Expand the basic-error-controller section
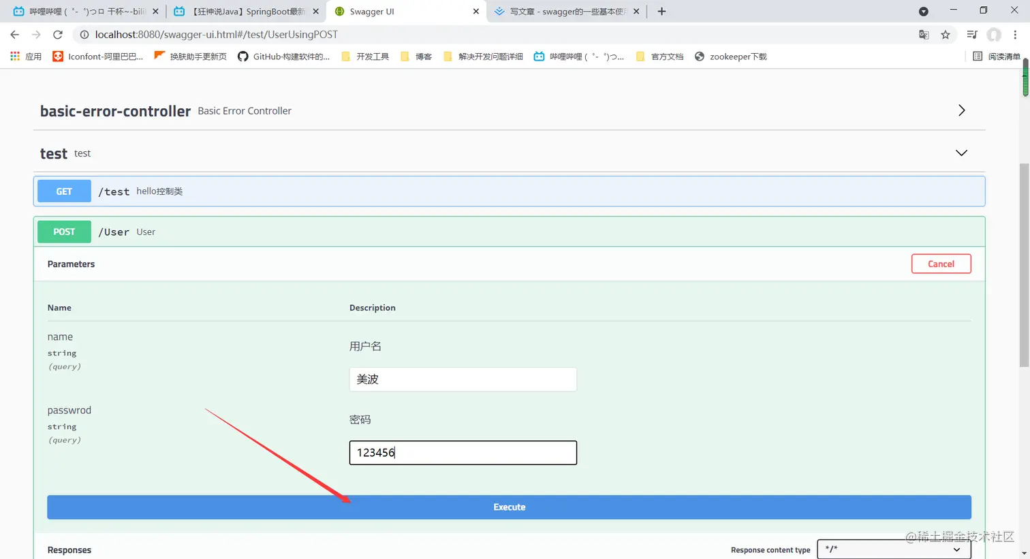This screenshot has height=559, width=1030. click(x=961, y=110)
